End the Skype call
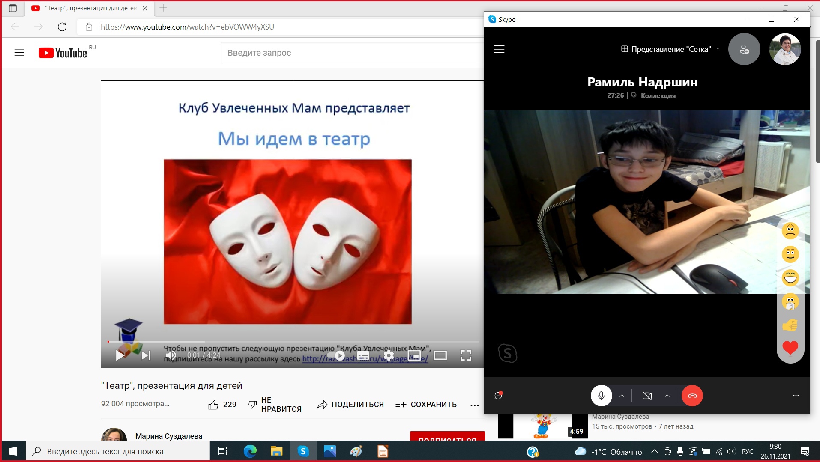 [692, 396]
